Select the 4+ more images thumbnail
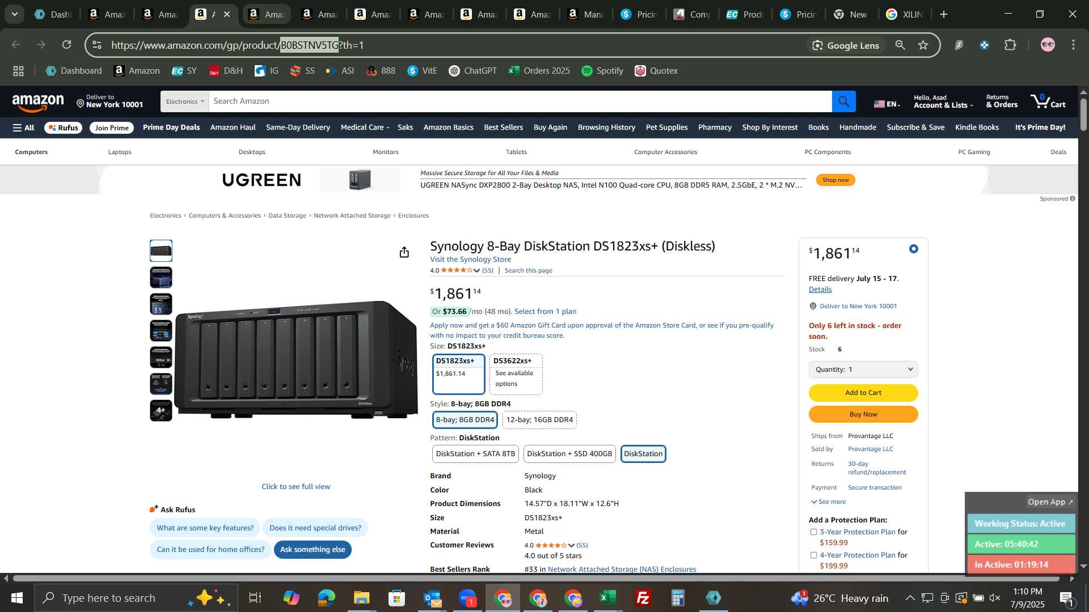1089x612 pixels. 161,411
